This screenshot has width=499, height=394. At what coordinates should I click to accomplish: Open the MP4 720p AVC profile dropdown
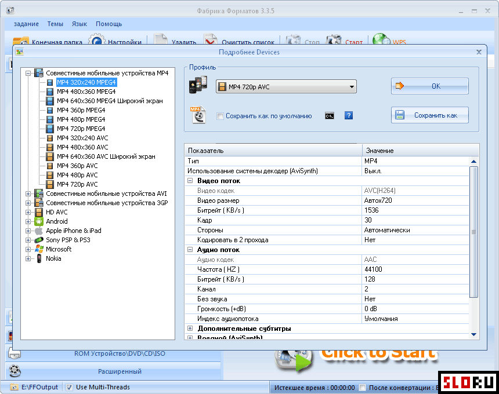[286, 87]
